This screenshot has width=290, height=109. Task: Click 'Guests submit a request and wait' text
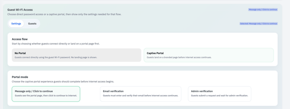coord(219,95)
